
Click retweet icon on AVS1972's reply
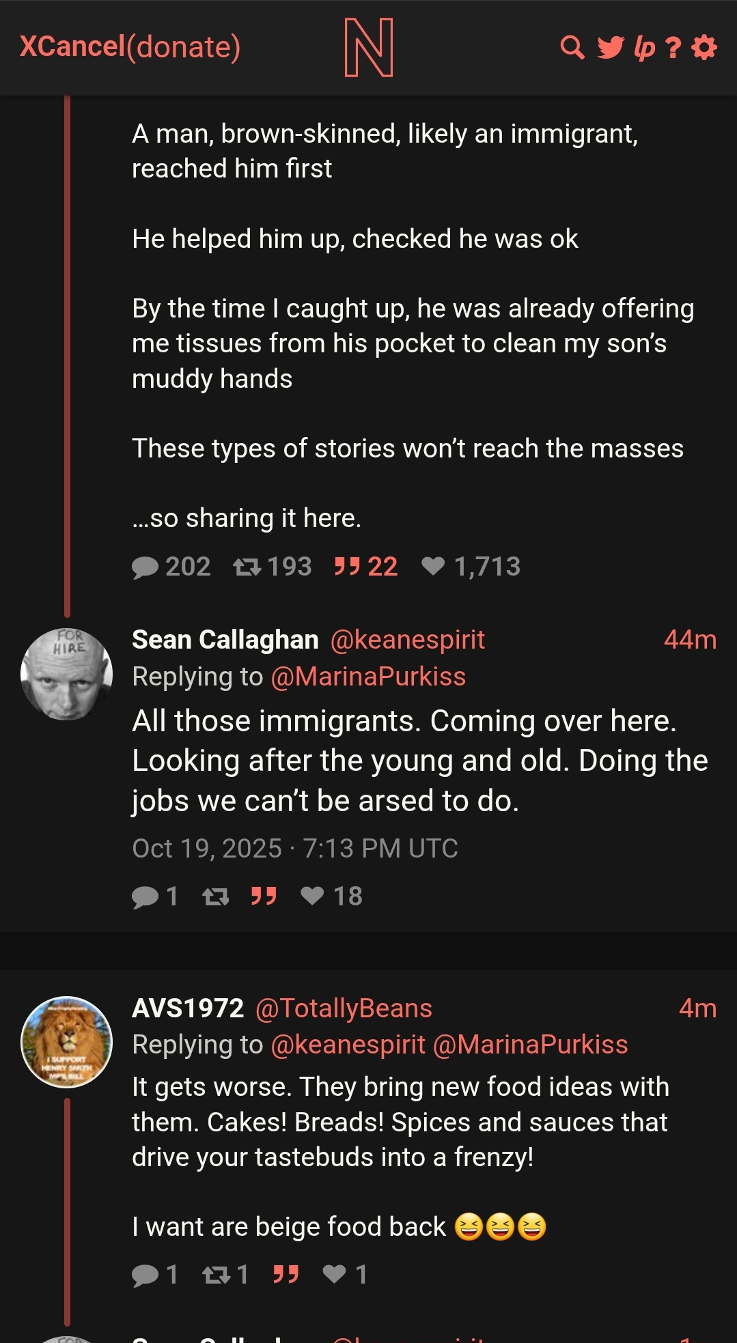tap(216, 1275)
